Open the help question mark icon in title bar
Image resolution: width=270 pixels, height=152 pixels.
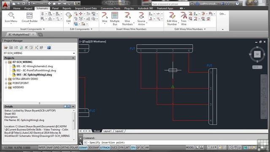click(237, 4)
